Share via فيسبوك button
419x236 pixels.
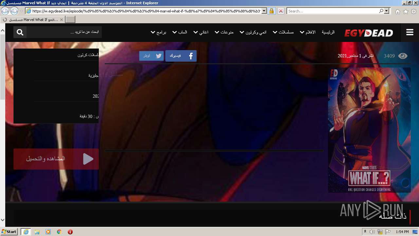coord(181,56)
